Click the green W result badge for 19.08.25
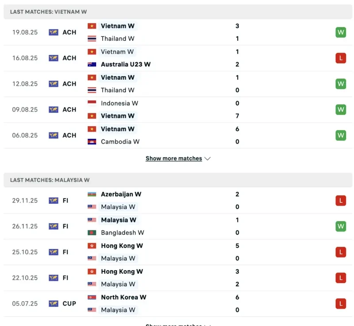354x326 pixels. point(341,32)
